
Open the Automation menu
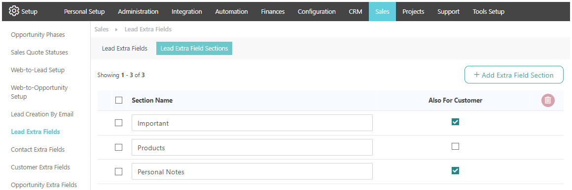click(232, 11)
